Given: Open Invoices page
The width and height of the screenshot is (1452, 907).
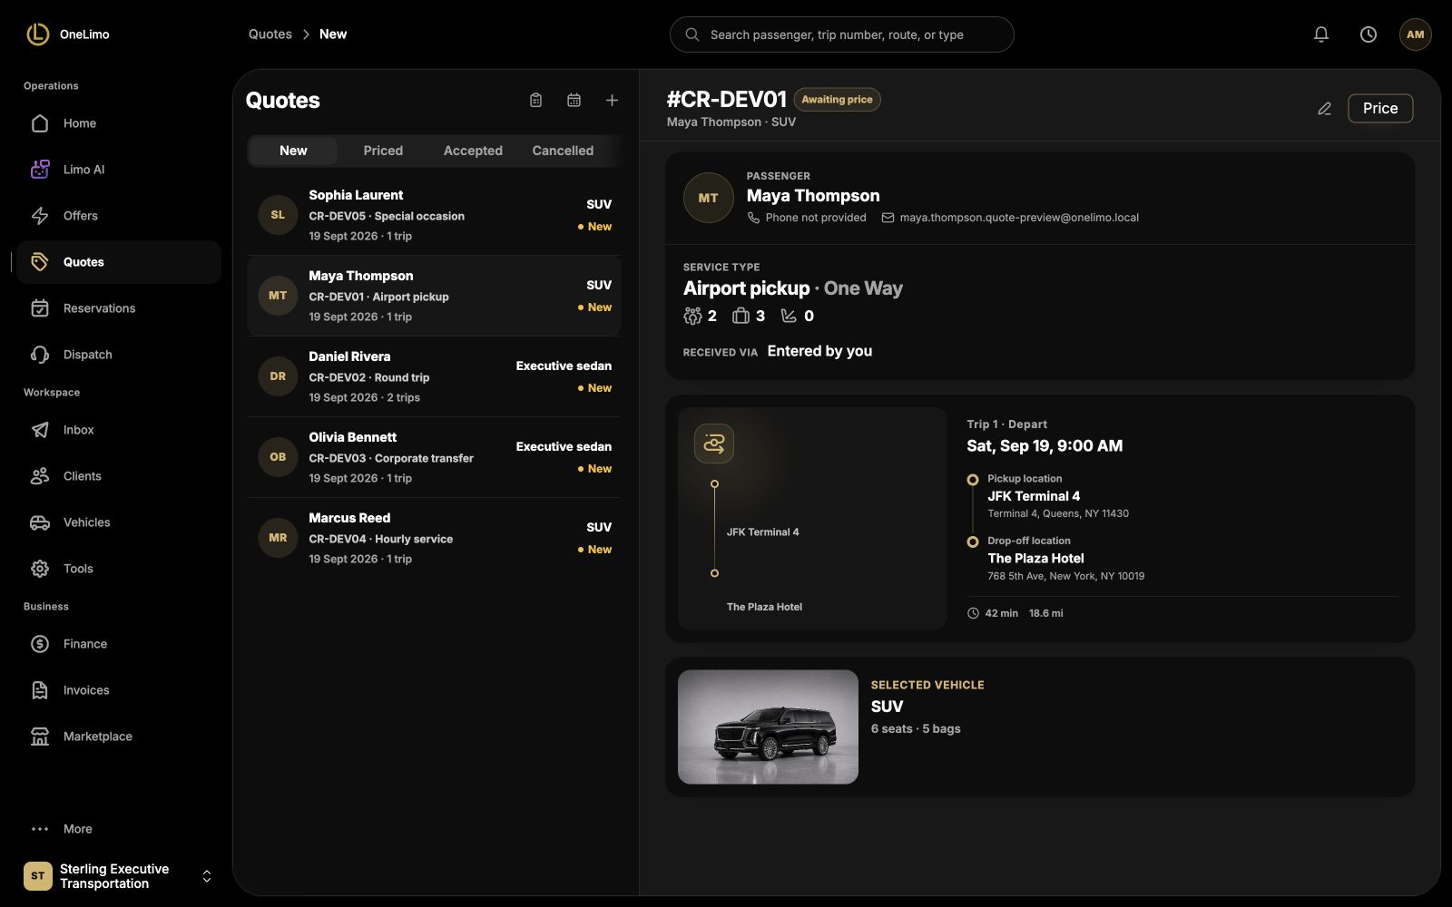Looking at the screenshot, I should click(x=119, y=690).
